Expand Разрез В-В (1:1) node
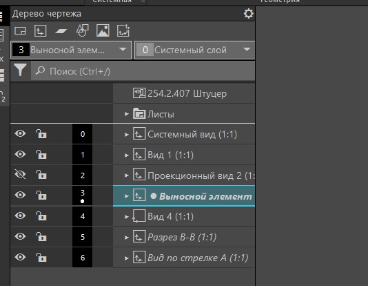 tap(127, 238)
